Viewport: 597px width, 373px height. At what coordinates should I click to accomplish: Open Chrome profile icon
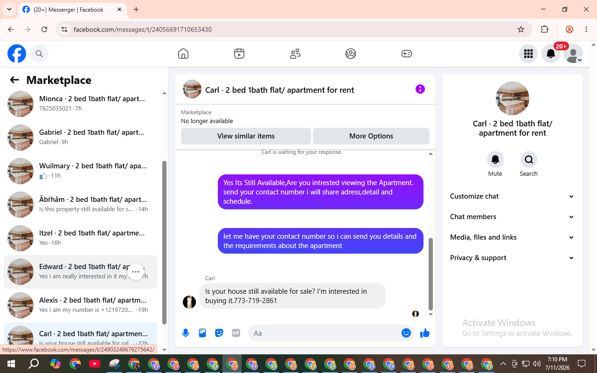tap(569, 29)
